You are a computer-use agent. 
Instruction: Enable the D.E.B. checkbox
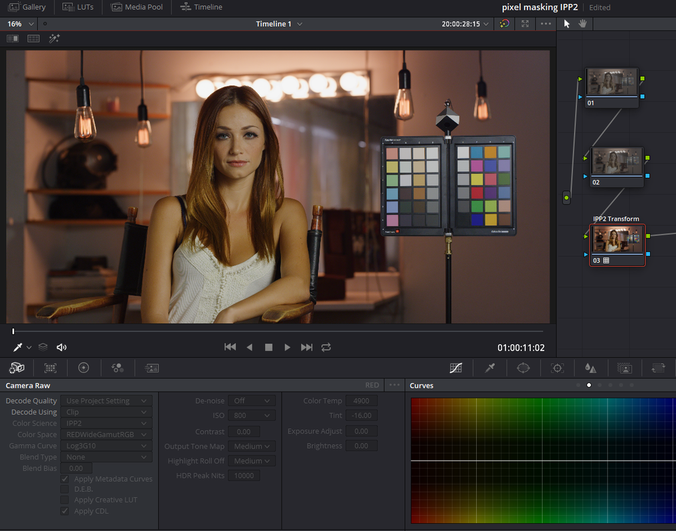(64, 489)
